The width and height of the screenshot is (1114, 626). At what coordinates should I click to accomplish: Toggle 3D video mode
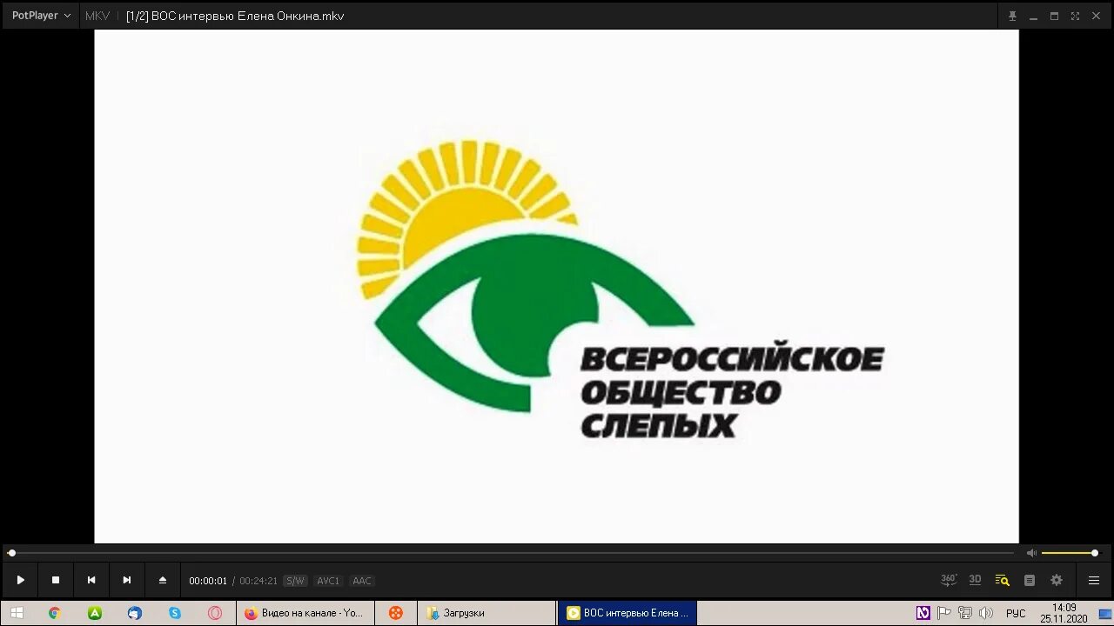[976, 580]
